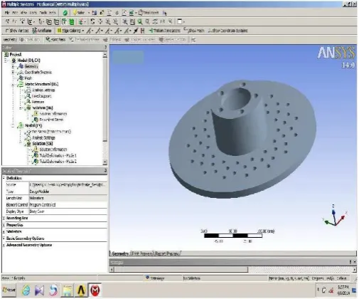The height and width of the screenshot is (299, 359).
Task: Click the green magnifier icon in view toolbar
Action: click(x=140, y=22)
